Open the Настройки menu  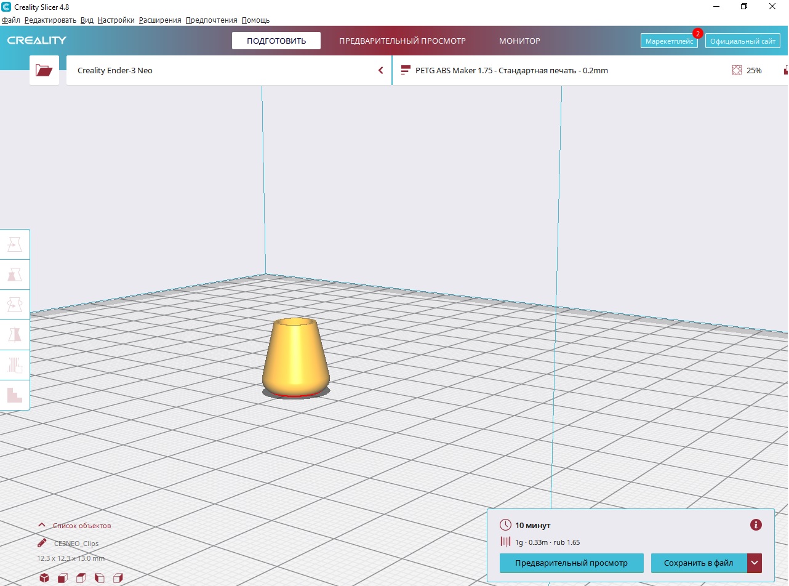(116, 20)
